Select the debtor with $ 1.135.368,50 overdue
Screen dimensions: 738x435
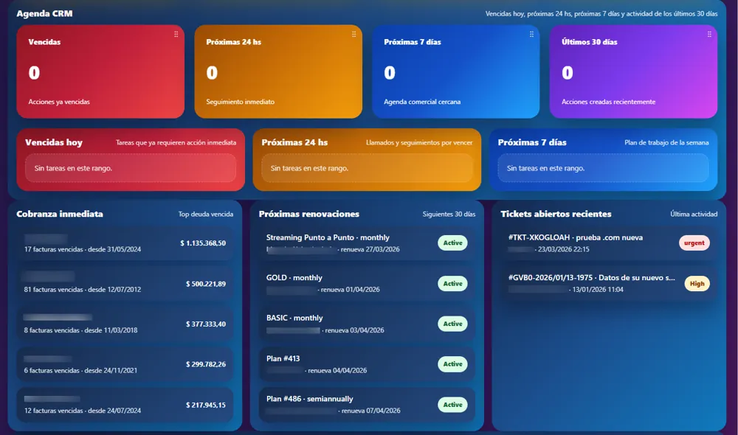(x=125, y=243)
